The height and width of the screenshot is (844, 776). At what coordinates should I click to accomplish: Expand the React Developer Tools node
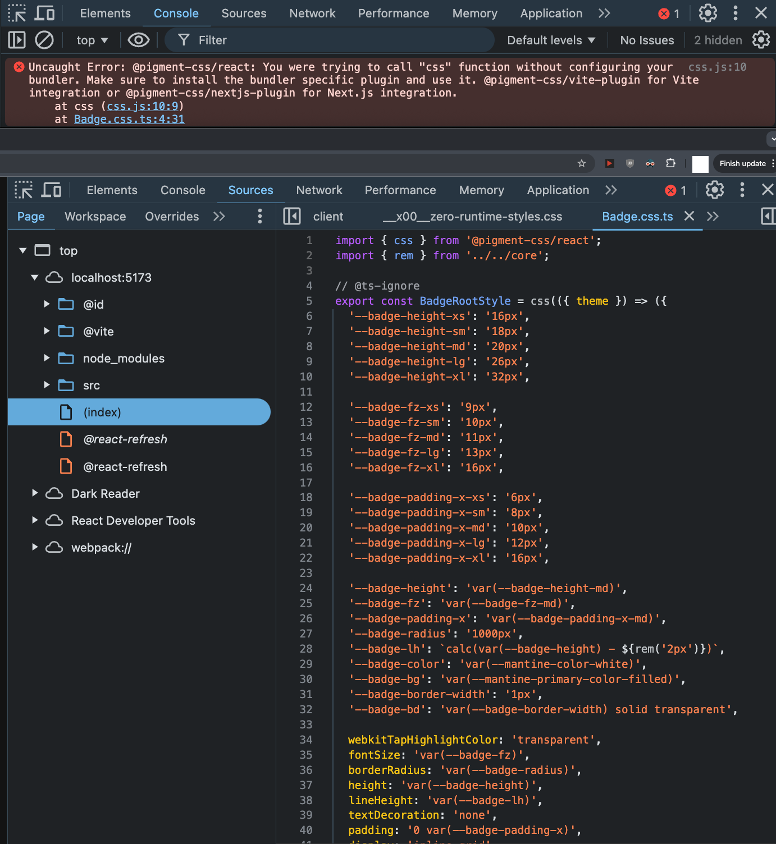tap(35, 520)
